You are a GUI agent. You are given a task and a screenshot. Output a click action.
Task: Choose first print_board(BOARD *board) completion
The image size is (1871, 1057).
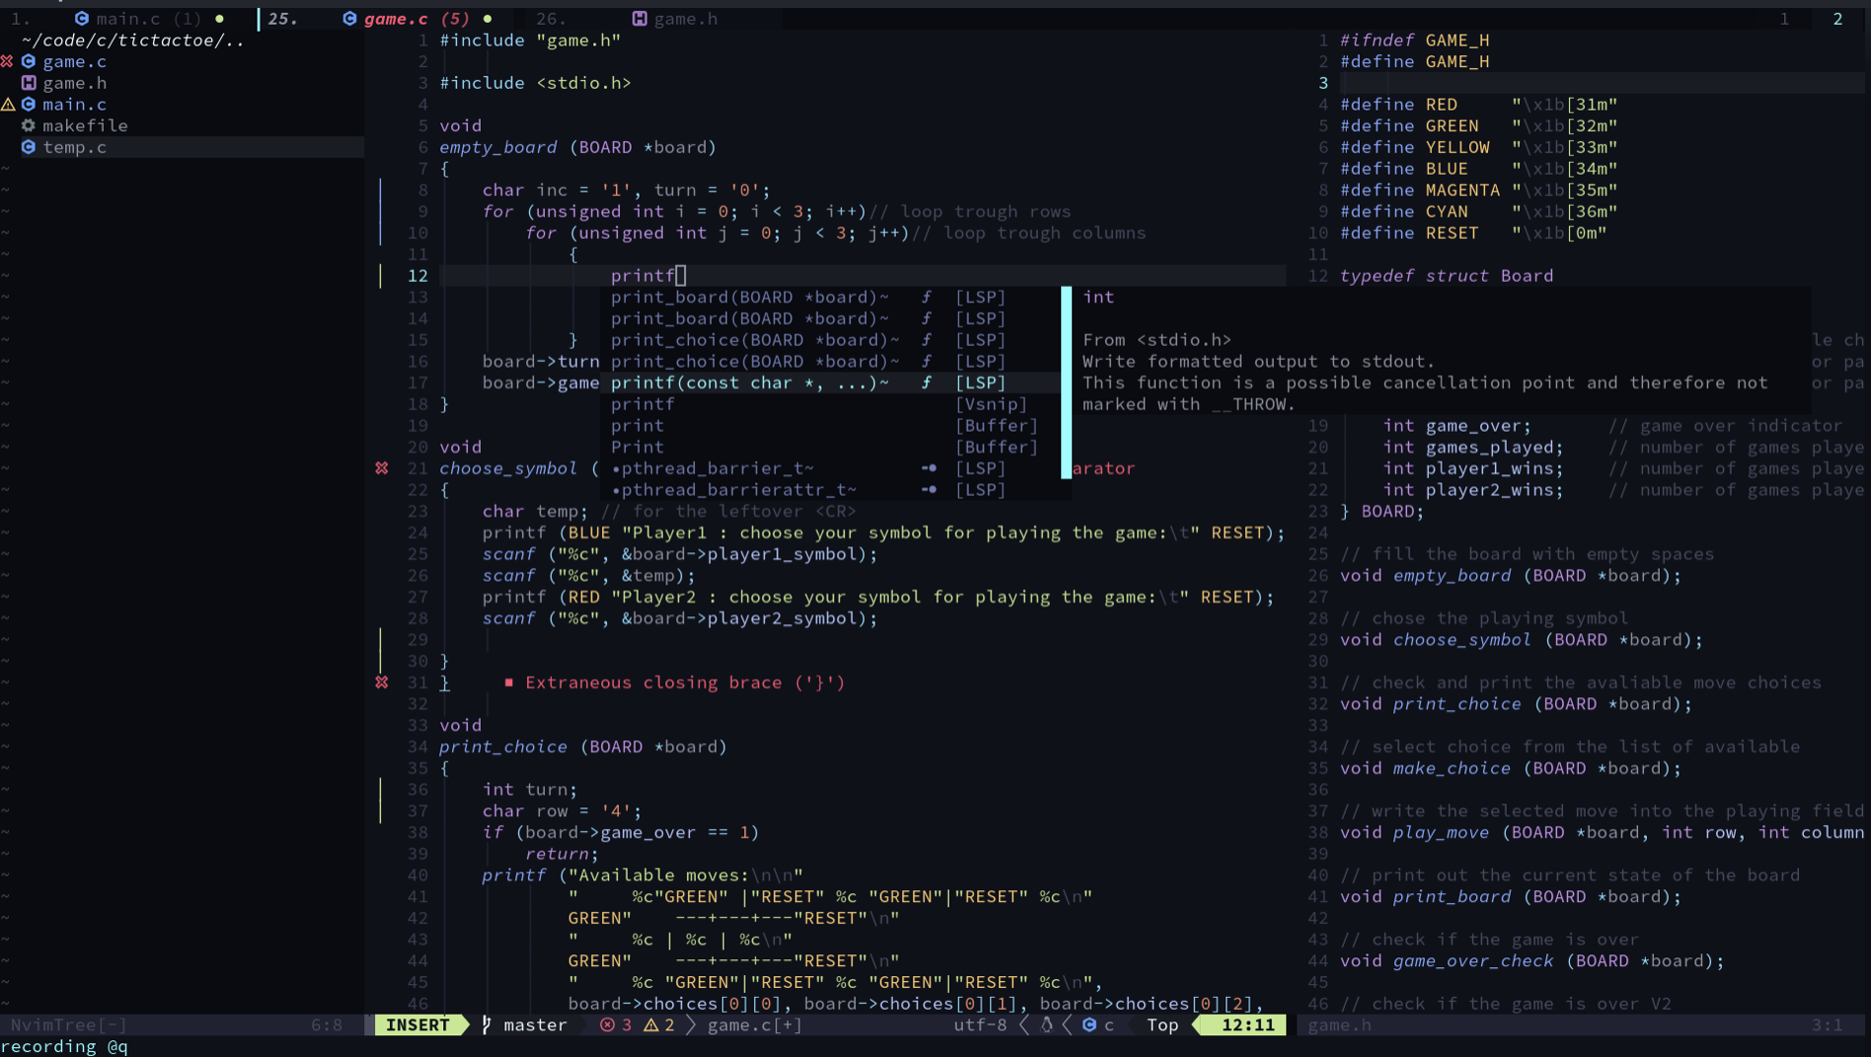(x=830, y=297)
